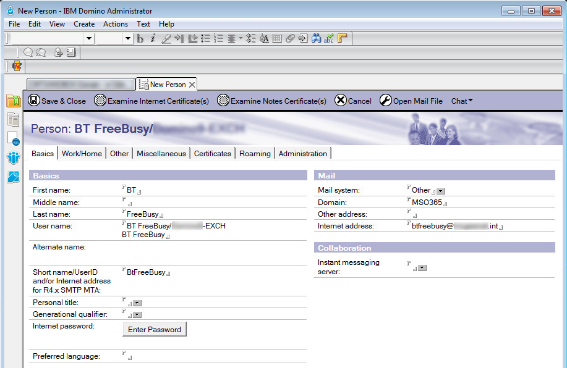Click the center alignment toolbar icon
This screenshot has height=368, width=567.
click(x=231, y=38)
